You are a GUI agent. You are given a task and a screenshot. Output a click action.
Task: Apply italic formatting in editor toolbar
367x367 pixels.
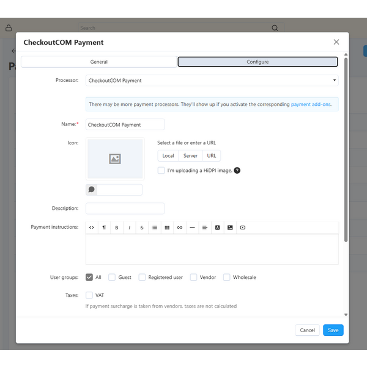[130, 228]
